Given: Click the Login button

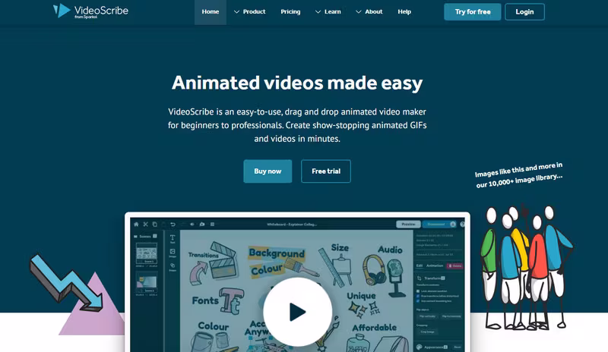Looking at the screenshot, I should [524, 11].
